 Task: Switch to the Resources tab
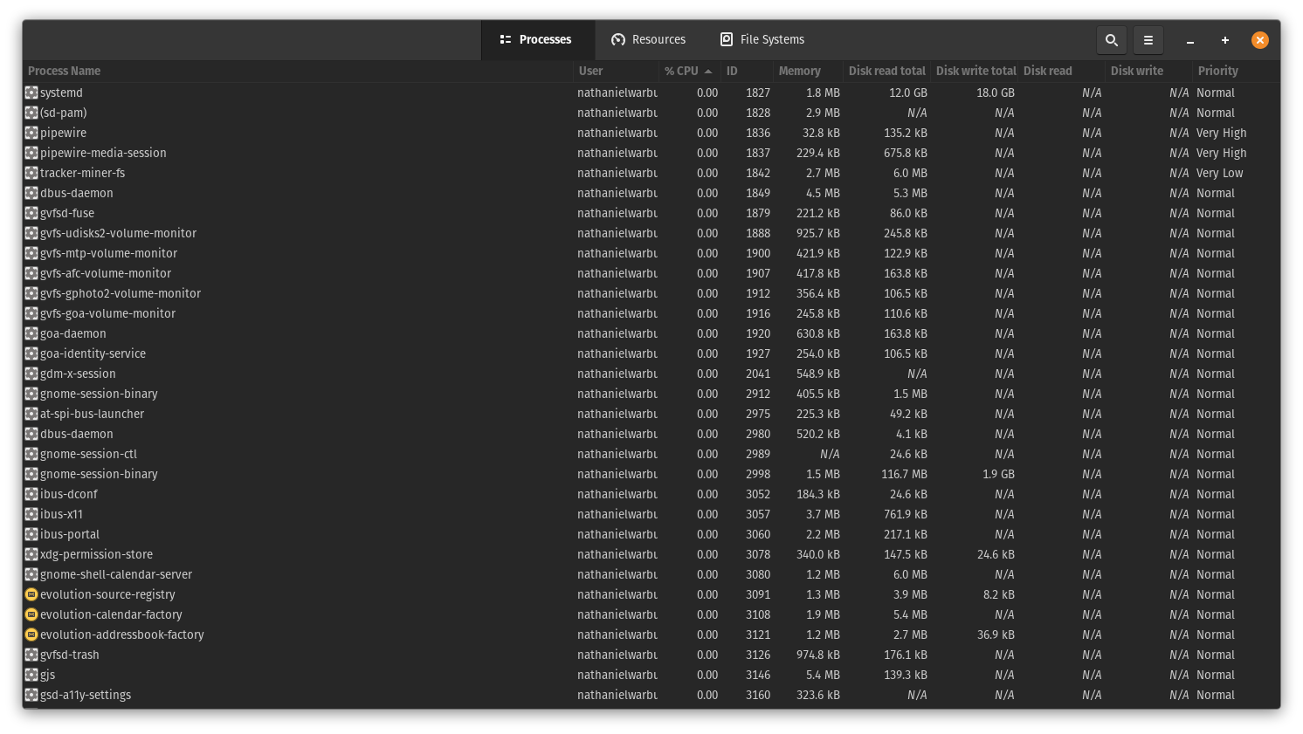(649, 39)
